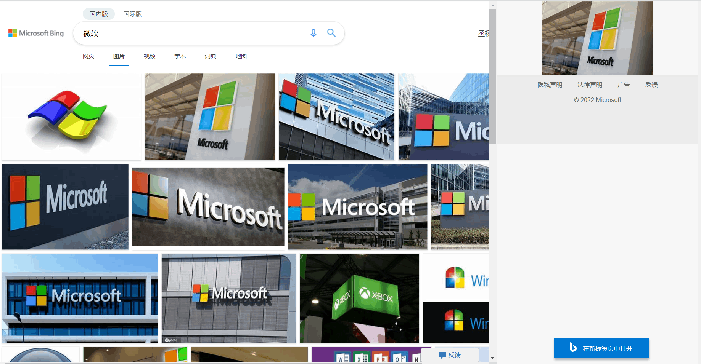Click 在新标签页中打开 button
This screenshot has width=701, height=364.
coord(601,348)
